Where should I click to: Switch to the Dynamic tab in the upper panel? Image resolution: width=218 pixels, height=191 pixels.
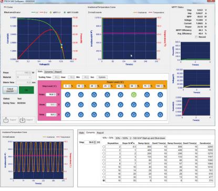click(x=48, y=72)
